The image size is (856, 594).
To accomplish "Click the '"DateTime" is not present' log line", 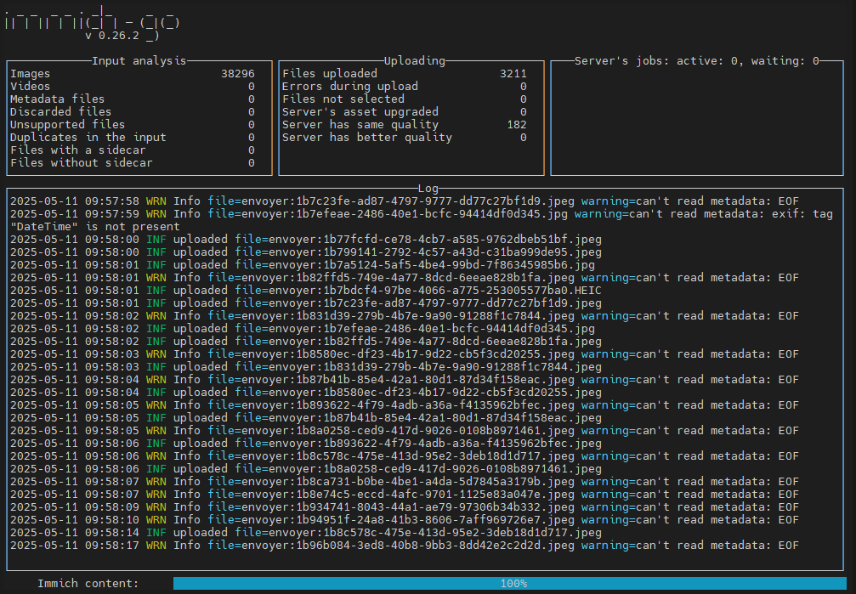I will click(x=95, y=227).
